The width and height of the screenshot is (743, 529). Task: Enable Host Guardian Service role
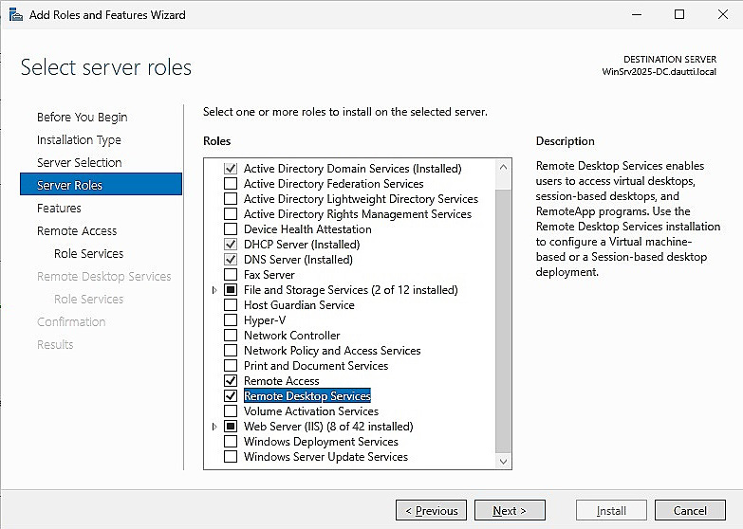coord(231,305)
